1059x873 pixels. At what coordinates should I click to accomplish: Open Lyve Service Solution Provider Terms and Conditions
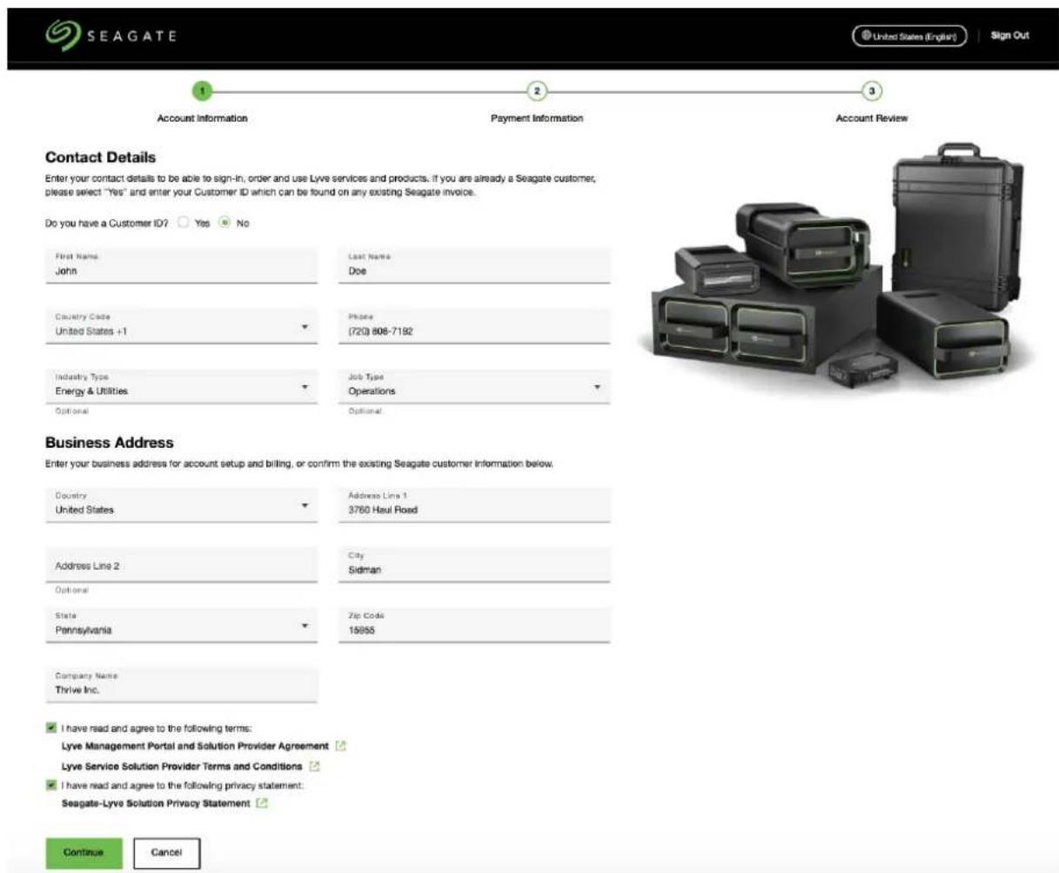[x=182, y=767]
